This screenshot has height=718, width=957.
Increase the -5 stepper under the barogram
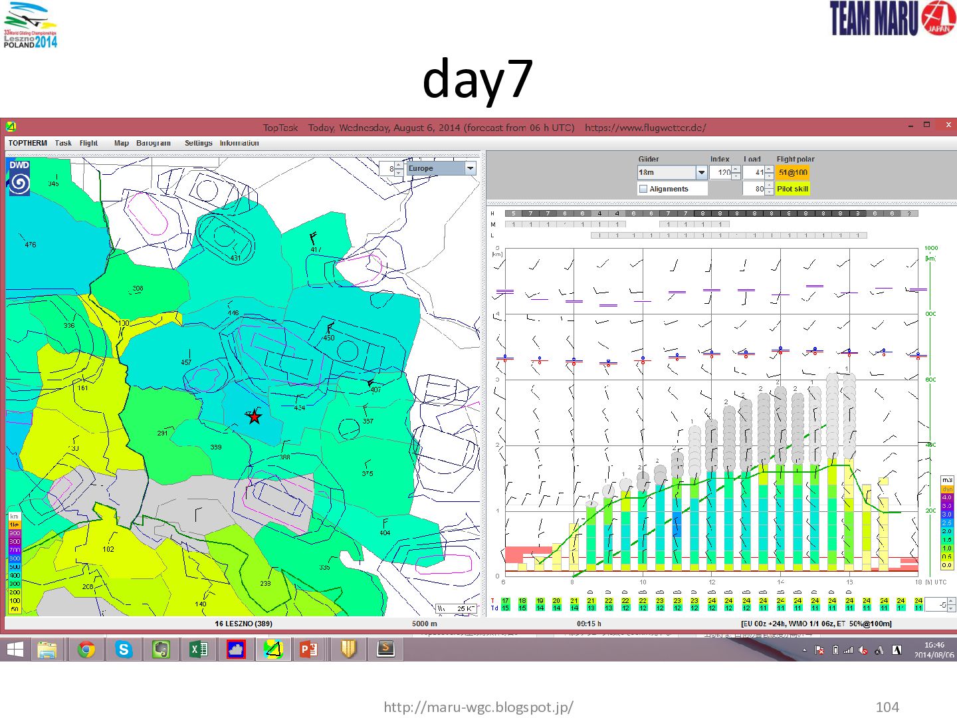(x=951, y=601)
